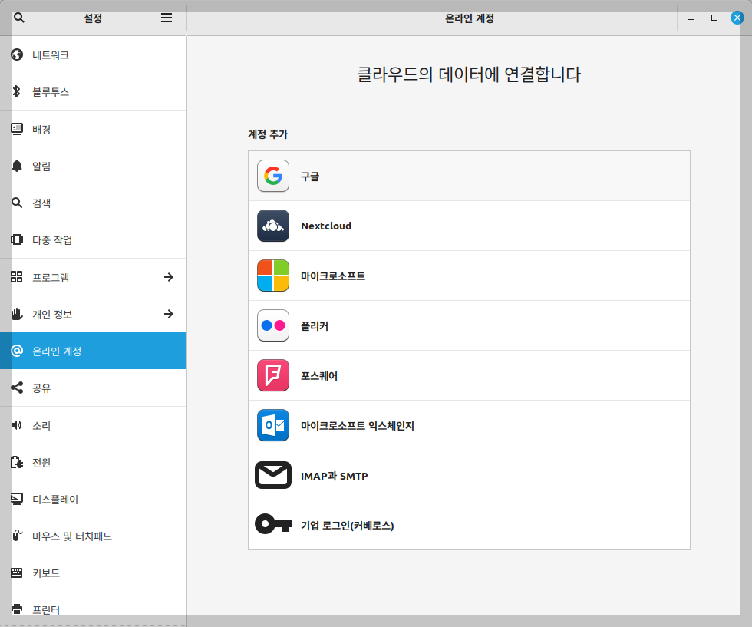Open 마우스 및 터치패드 settings
The image size is (752, 627).
pos(93,536)
